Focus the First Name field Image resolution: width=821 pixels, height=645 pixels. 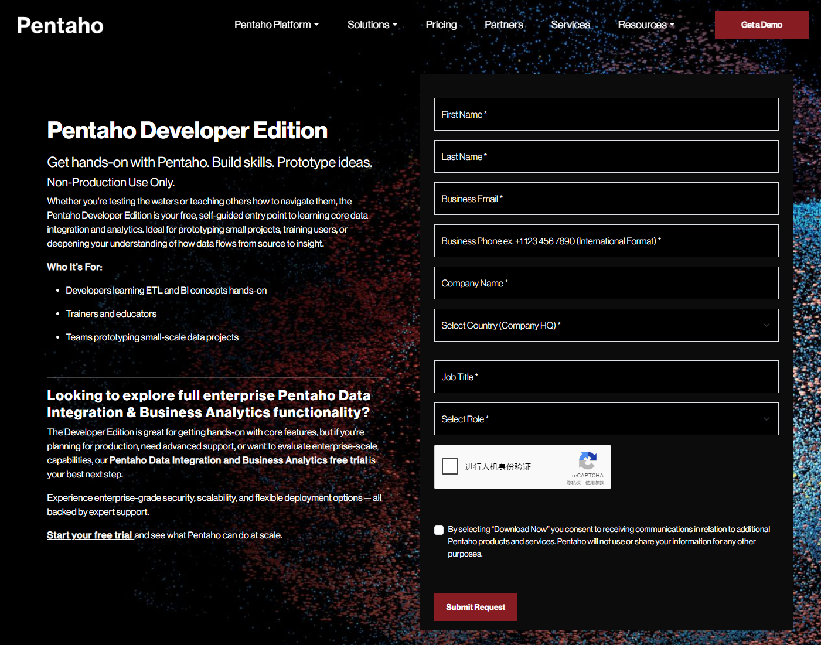(607, 114)
